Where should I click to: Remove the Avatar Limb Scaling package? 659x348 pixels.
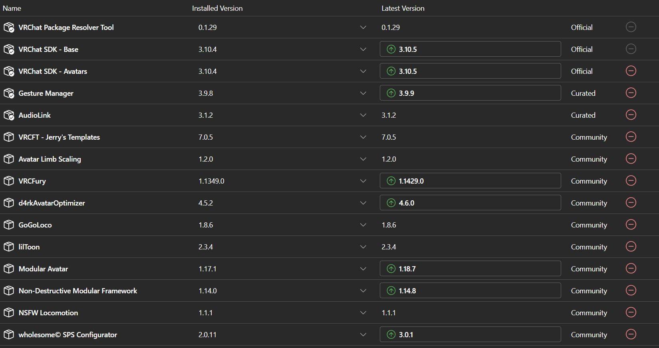pyautogui.click(x=631, y=159)
